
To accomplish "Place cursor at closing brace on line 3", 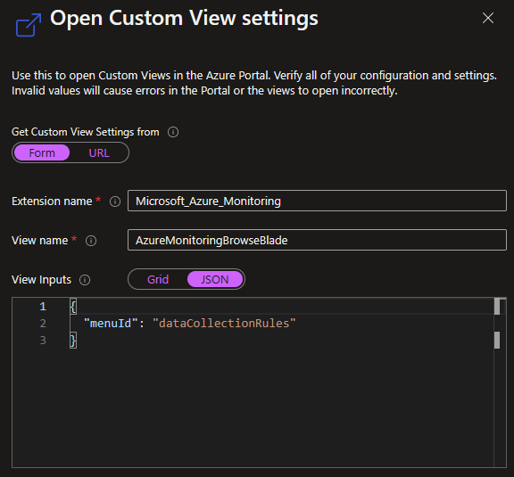I will 73,341.
